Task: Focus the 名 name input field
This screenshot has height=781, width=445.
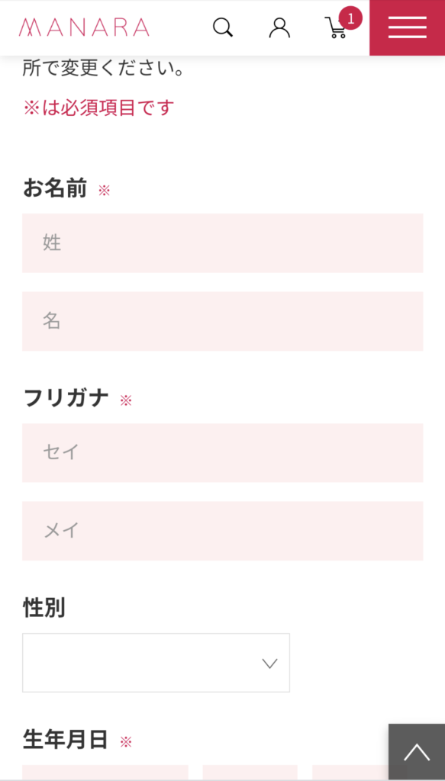Action: tap(223, 321)
